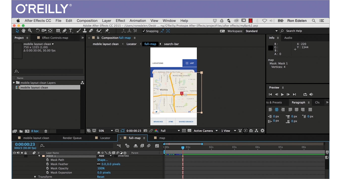Screen dimensions: 341x179
Task: Click the Mask Path Shape... link
Action: 103,160
